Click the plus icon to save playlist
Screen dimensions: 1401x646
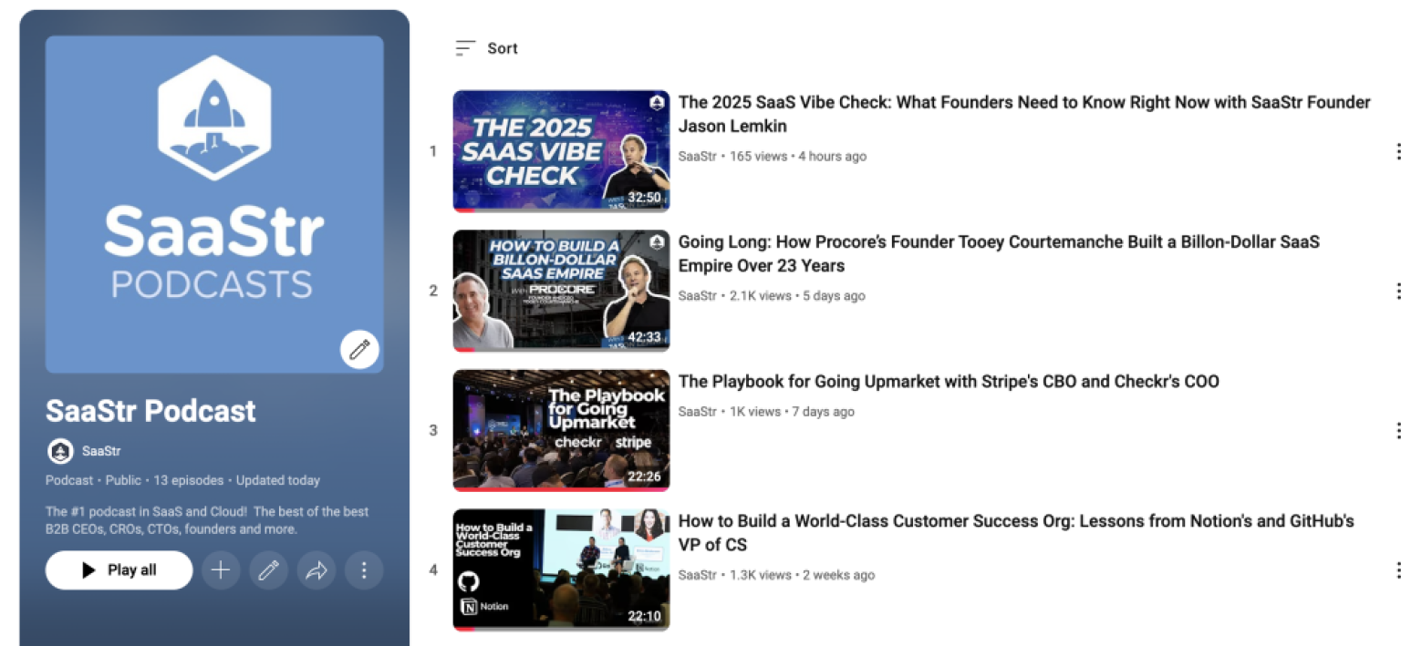coord(221,570)
